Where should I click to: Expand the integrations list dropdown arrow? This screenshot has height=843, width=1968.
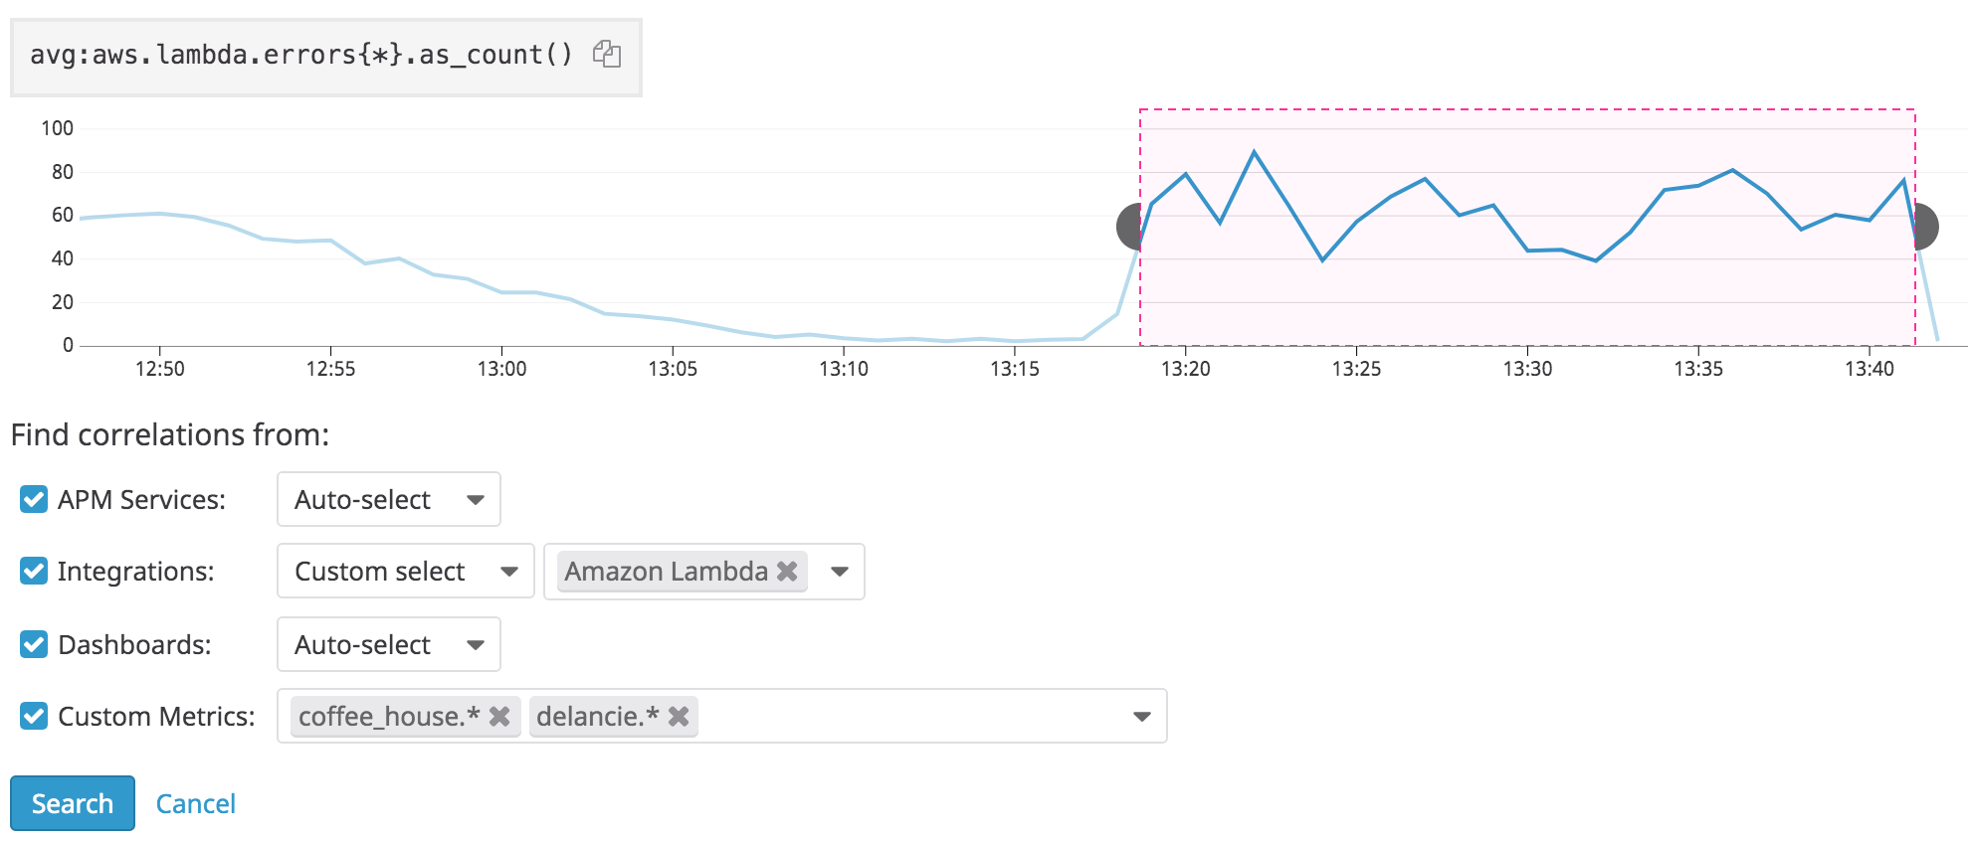(x=840, y=572)
